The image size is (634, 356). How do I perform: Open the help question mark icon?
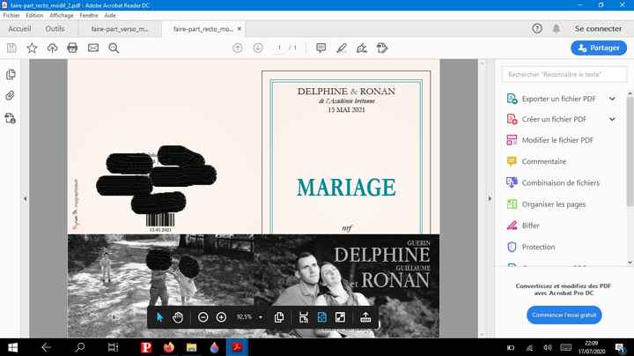[x=537, y=29]
